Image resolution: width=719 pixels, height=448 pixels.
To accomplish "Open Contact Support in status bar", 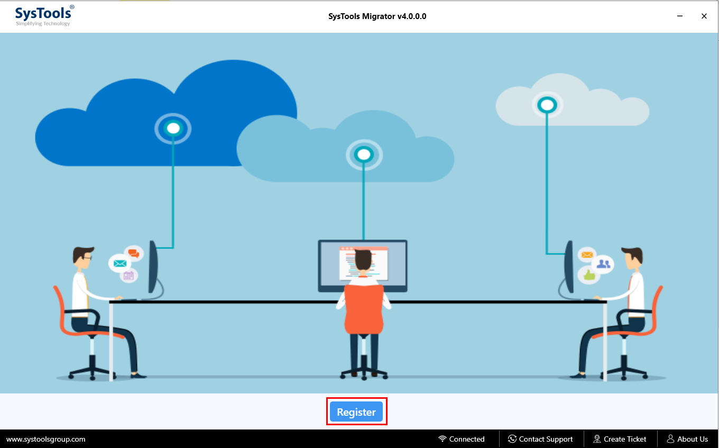I will click(540, 439).
